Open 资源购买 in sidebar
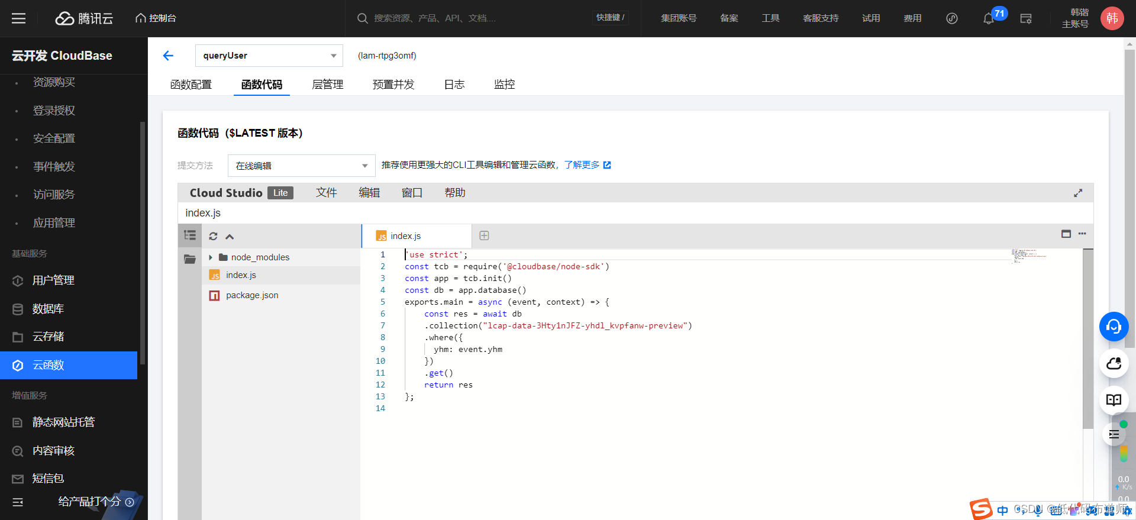Viewport: 1136px width, 520px height. tap(54, 82)
